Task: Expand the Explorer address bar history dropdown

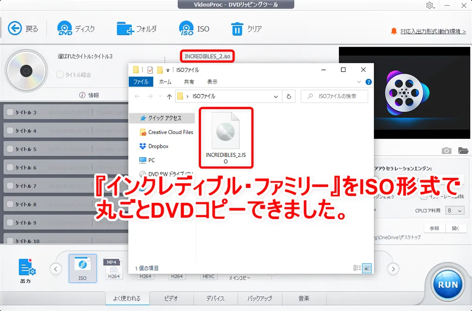Action: [276, 97]
